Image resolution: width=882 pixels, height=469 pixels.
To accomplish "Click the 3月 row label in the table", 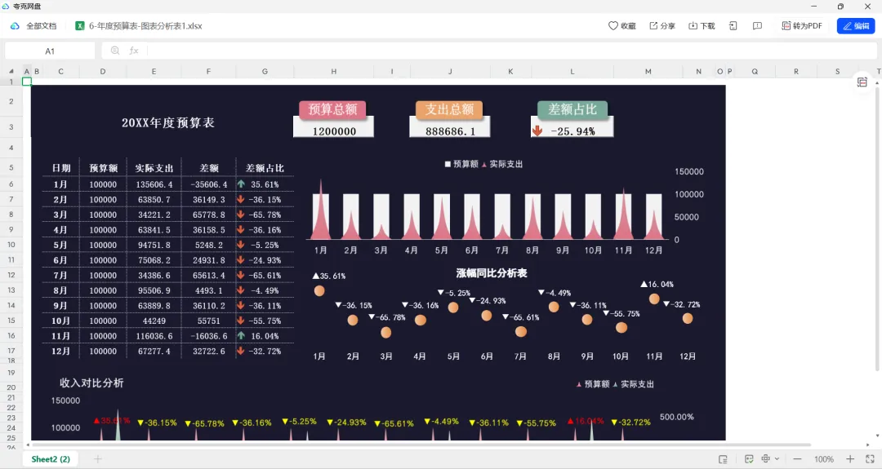I will (60, 215).
